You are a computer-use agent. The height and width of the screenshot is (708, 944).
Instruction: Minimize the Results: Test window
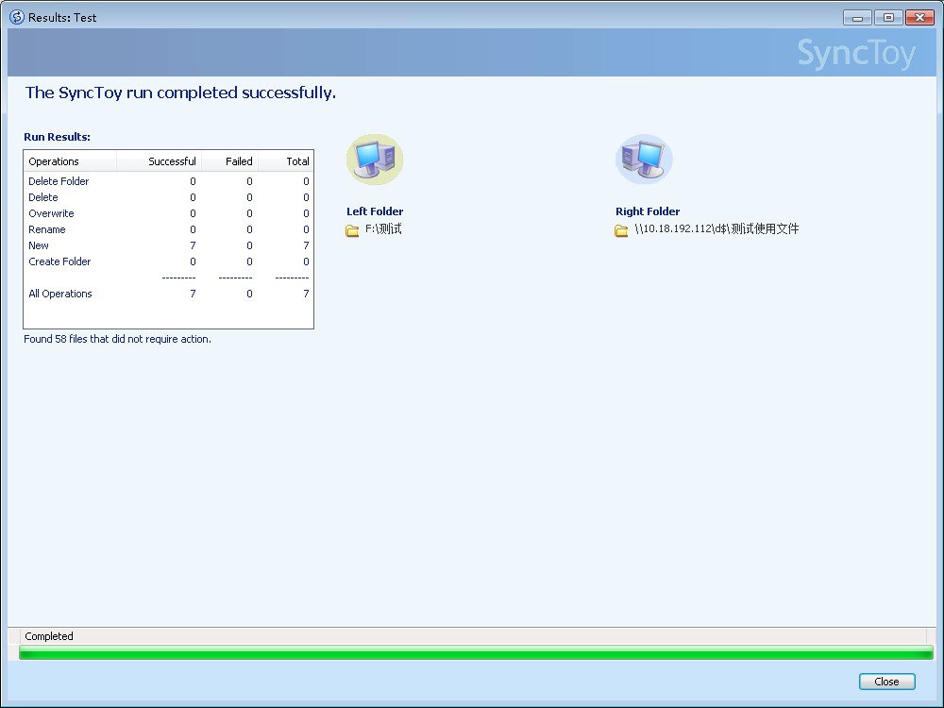(x=857, y=17)
